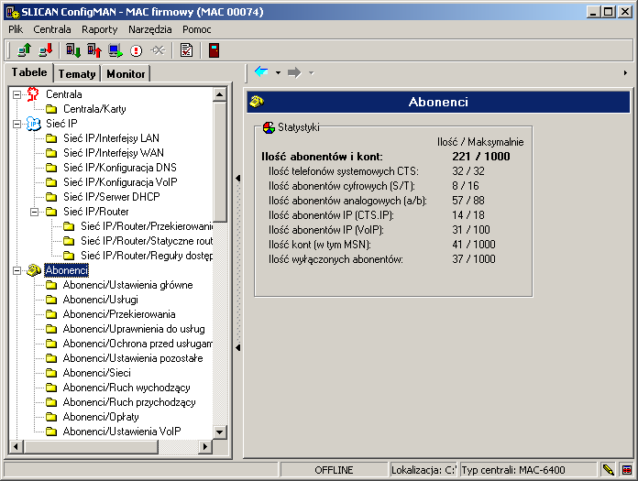Open the Centrala menu

(x=52, y=29)
